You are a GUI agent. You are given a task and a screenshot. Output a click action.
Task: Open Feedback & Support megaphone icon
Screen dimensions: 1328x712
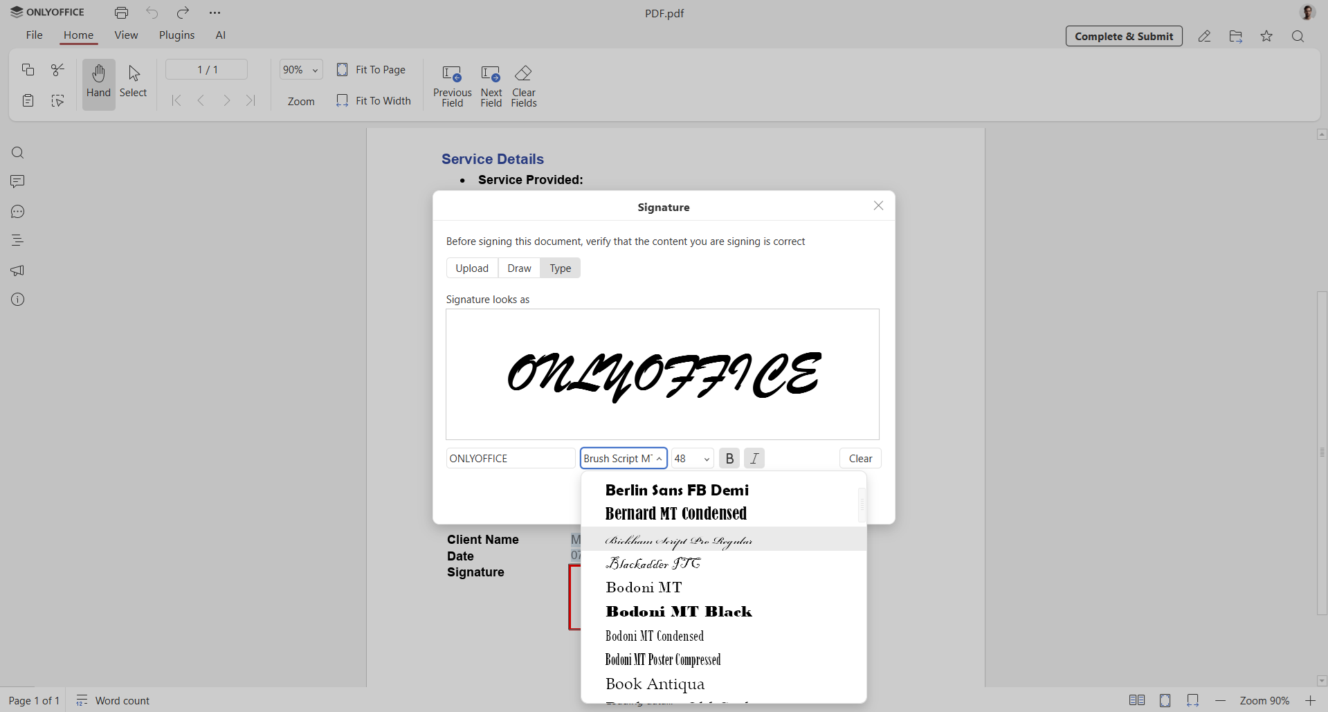click(x=17, y=270)
